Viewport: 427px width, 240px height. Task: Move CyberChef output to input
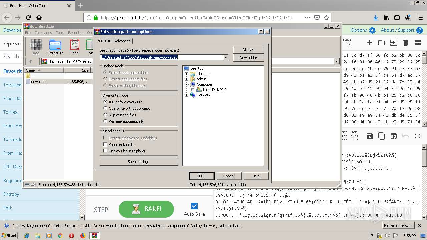click(394, 136)
